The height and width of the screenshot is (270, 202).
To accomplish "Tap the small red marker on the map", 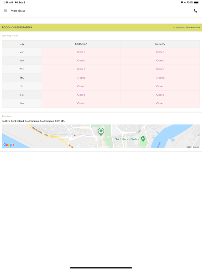I will point(75,135).
